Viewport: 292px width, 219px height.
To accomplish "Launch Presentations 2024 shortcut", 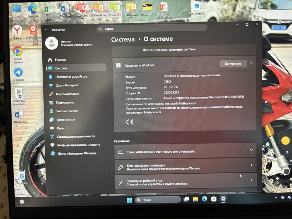I will click(99, 12).
